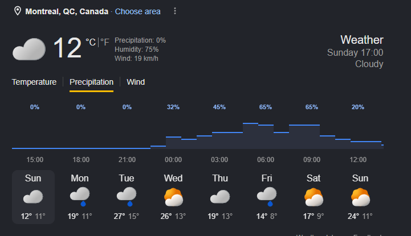This screenshot has width=411, height=236.
Task: Click the large cloudy current-conditions icon
Action: [x=29, y=49]
